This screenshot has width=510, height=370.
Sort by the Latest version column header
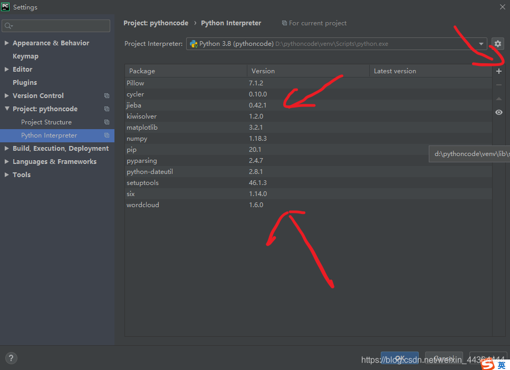[x=431, y=71]
